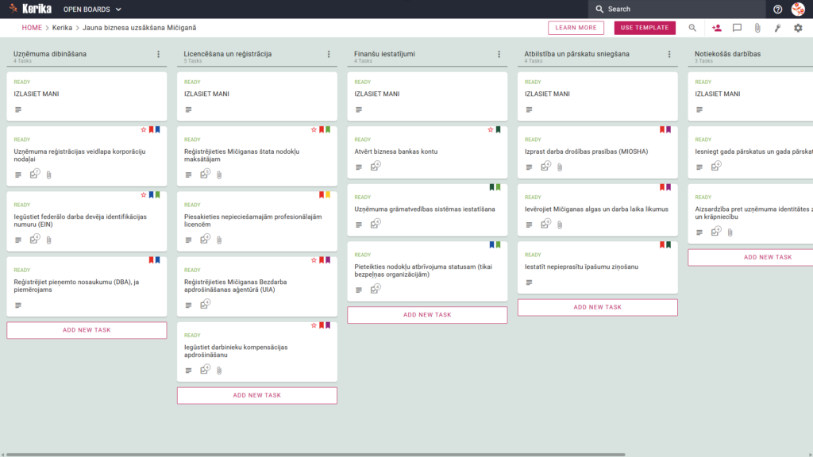Screen dimensions: 813x457
Task: Click blue tag on Pieteikties nodokļu atbrīvojuma card
Action: 491,244
